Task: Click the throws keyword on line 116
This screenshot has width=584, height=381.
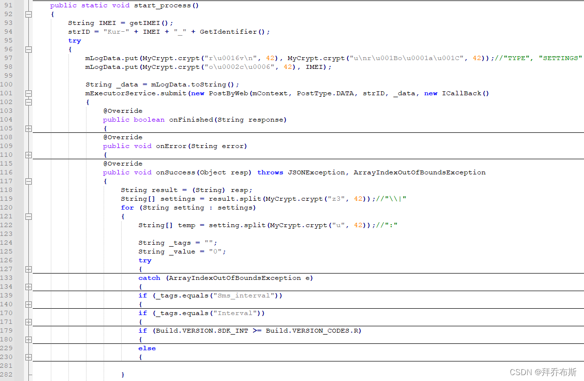Action: [x=270, y=172]
